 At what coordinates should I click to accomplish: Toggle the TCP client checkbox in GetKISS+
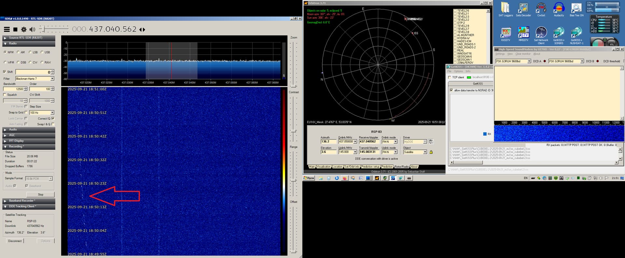point(450,77)
